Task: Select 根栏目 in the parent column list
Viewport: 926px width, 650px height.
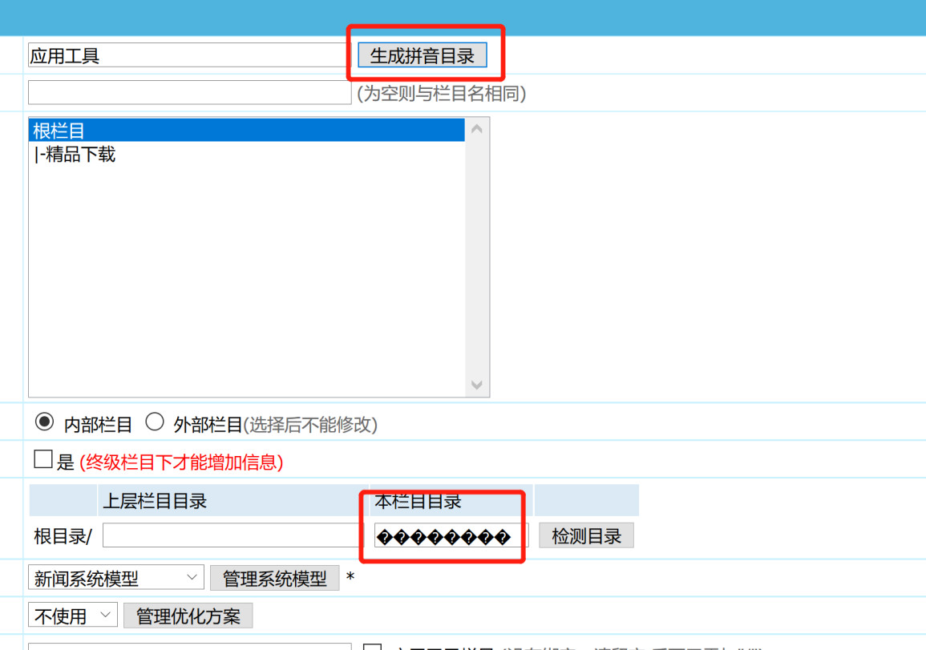Action: [246, 131]
